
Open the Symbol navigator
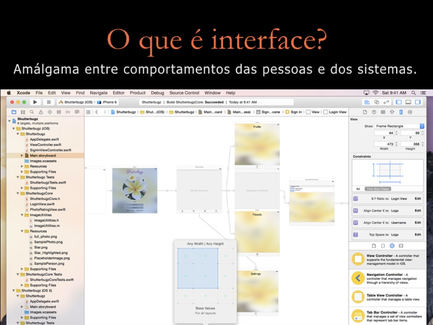(23, 112)
